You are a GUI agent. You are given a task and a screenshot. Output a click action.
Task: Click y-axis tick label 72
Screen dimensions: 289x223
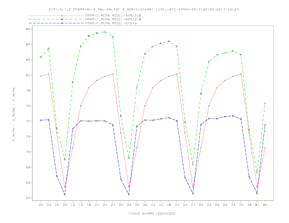[x=28, y=137]
